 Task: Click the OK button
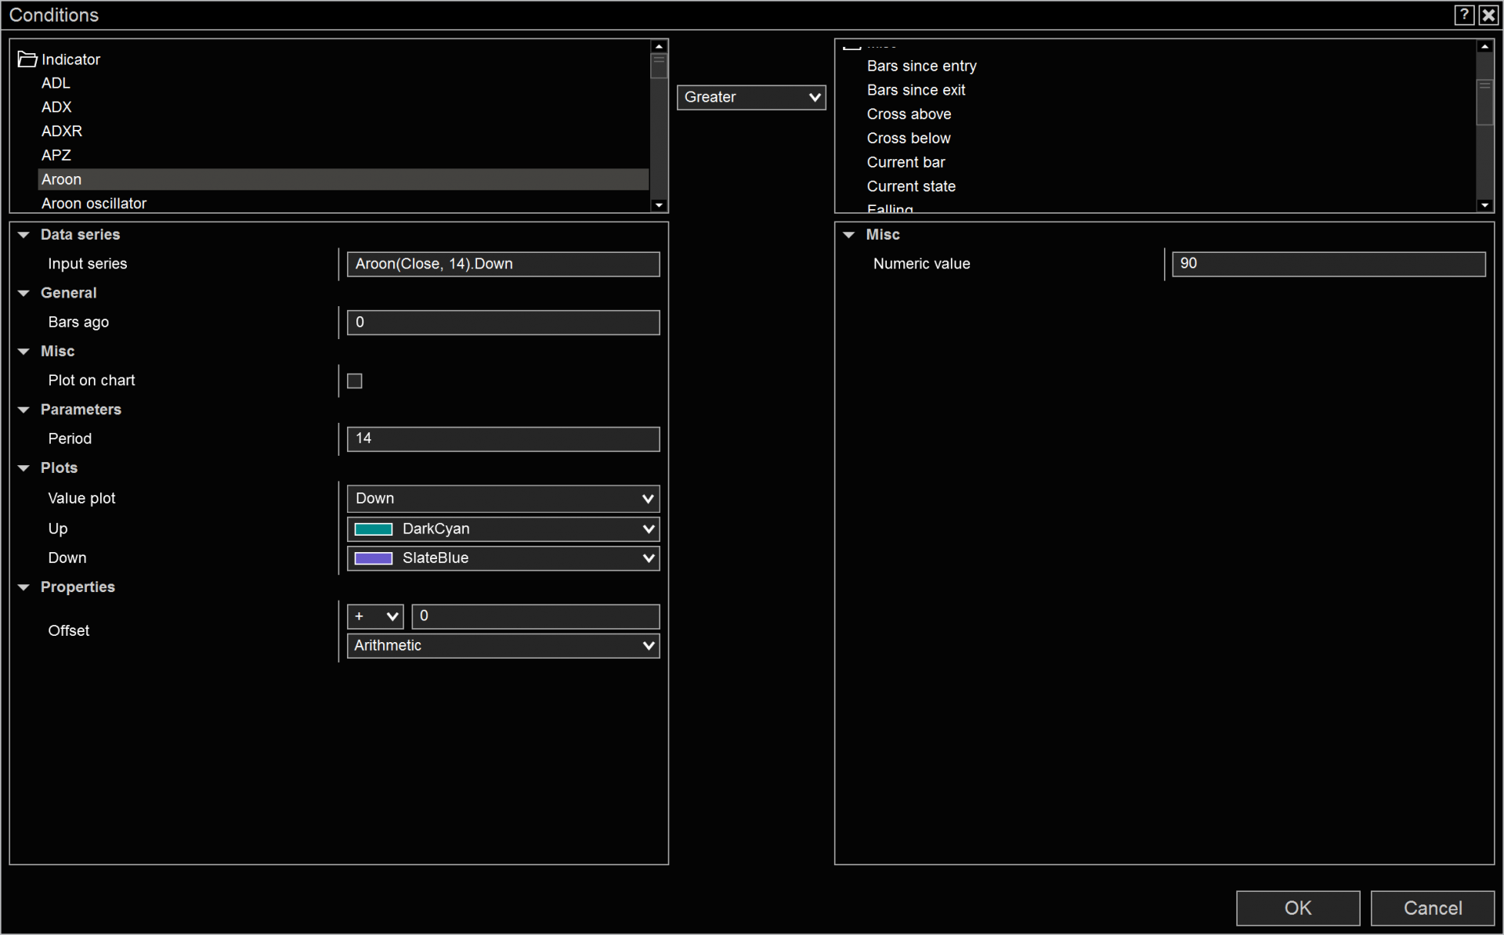(x=1297, y=908)
